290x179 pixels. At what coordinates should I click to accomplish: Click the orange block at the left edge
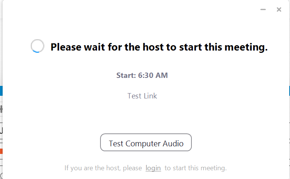[x=1, y=151]
